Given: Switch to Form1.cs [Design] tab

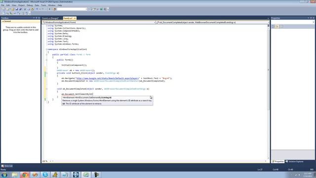Looking at the screenshot, I should (50, 18).
